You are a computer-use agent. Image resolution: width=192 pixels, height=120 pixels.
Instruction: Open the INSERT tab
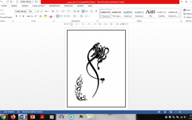pyautogui.click(x=14, y=6)
